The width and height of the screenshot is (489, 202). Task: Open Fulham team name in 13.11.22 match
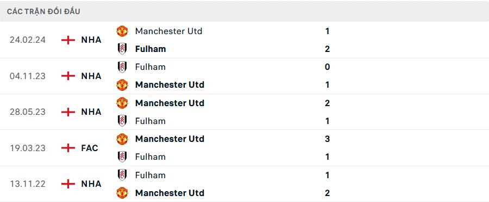(x=151, y=175)
